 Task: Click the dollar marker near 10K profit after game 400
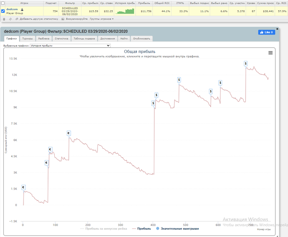point(156,95)
